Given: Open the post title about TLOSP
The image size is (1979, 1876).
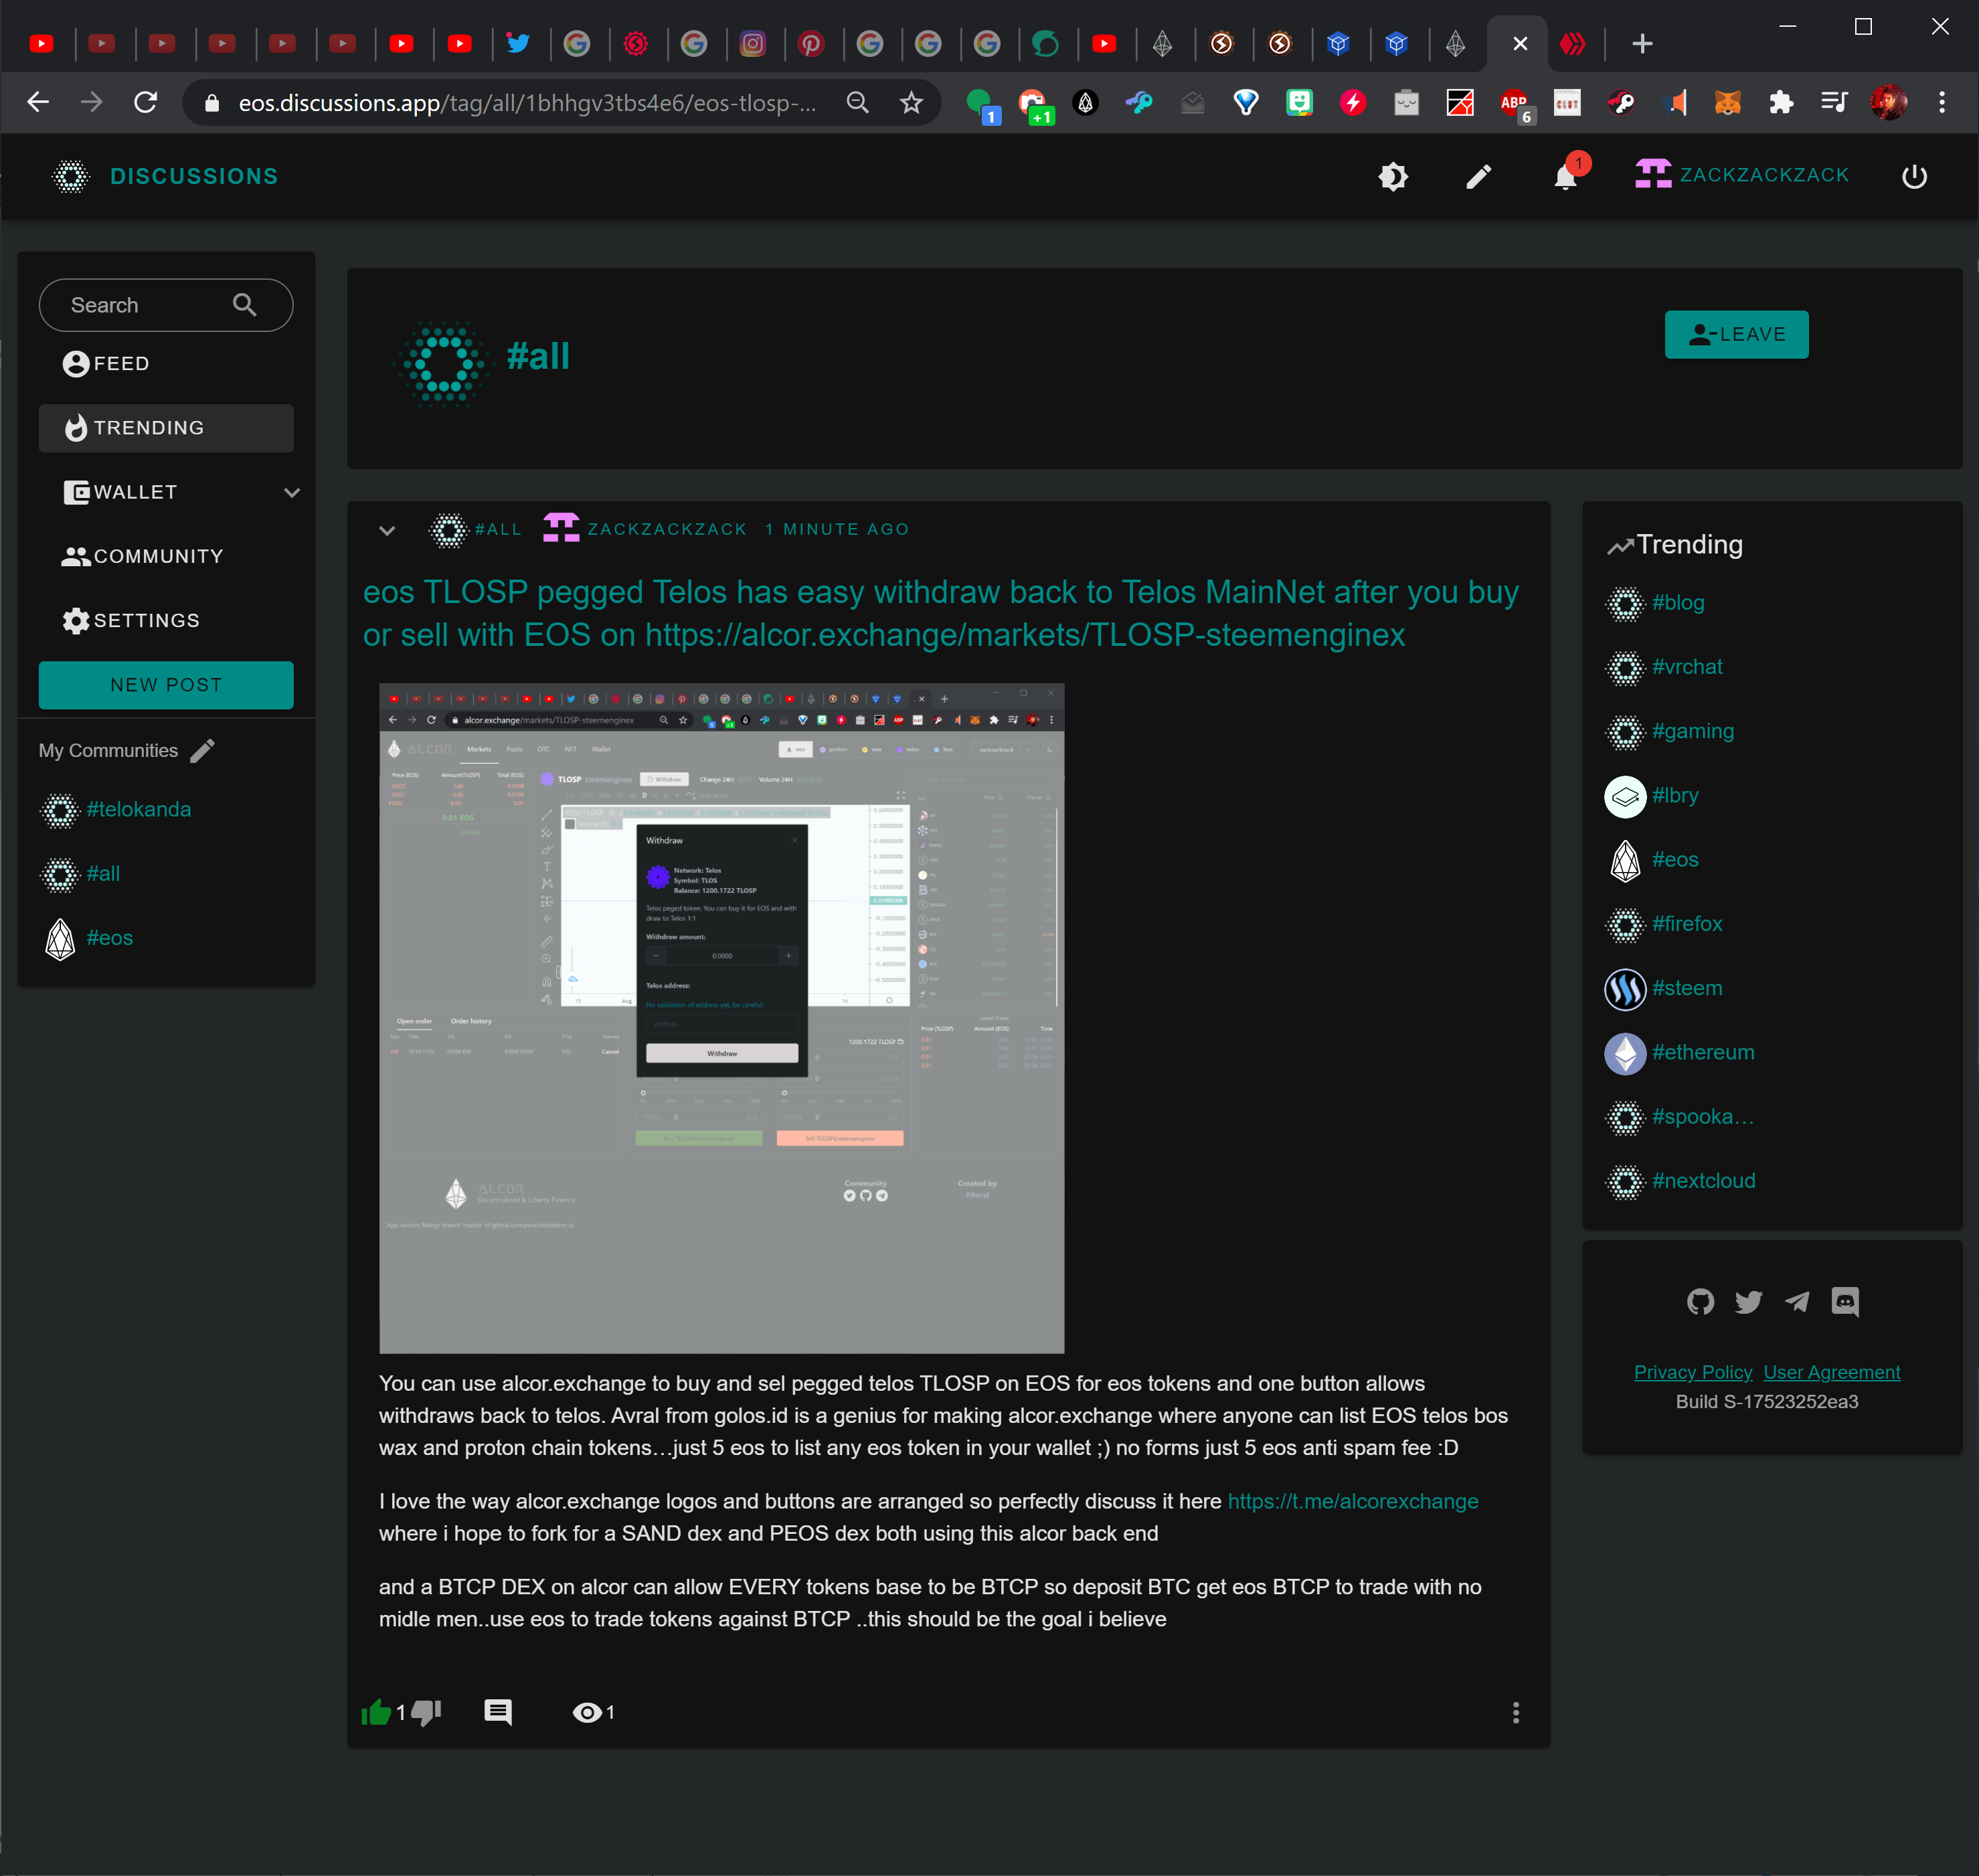Looking at the screenshot, I should tap(940, 613).
